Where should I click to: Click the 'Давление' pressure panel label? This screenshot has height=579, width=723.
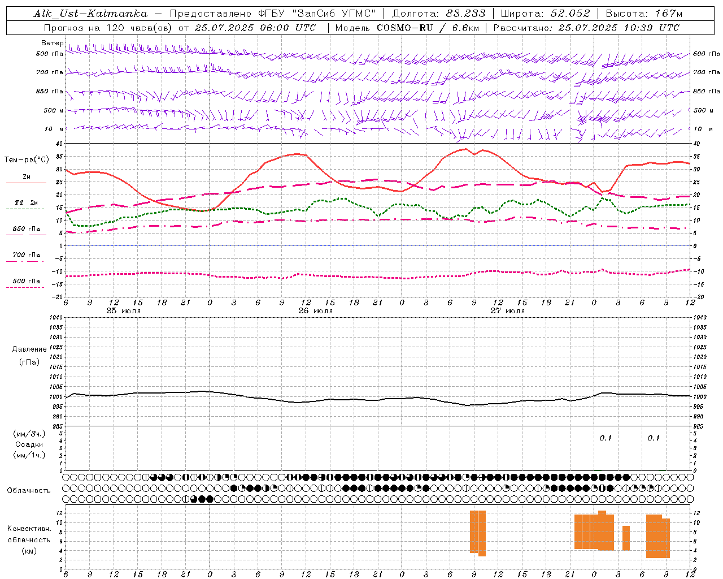pos(29,349)
